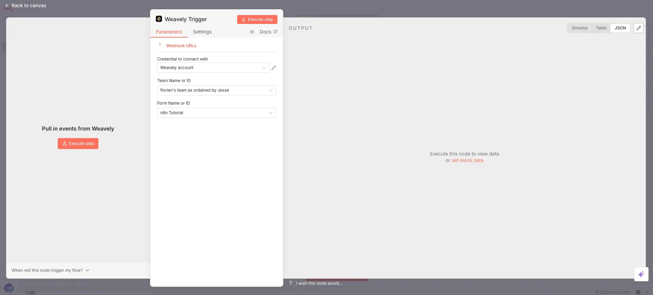Switch to the Settings tab
Screen dimensions: 653x295
click(202, 32)
